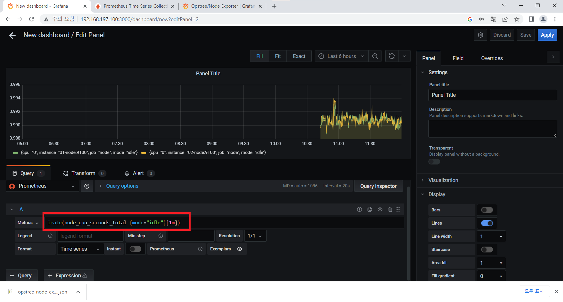The height and width of the screenshot is (302, 563).
Task: Open a new browser tab
Action: point(274,6)
